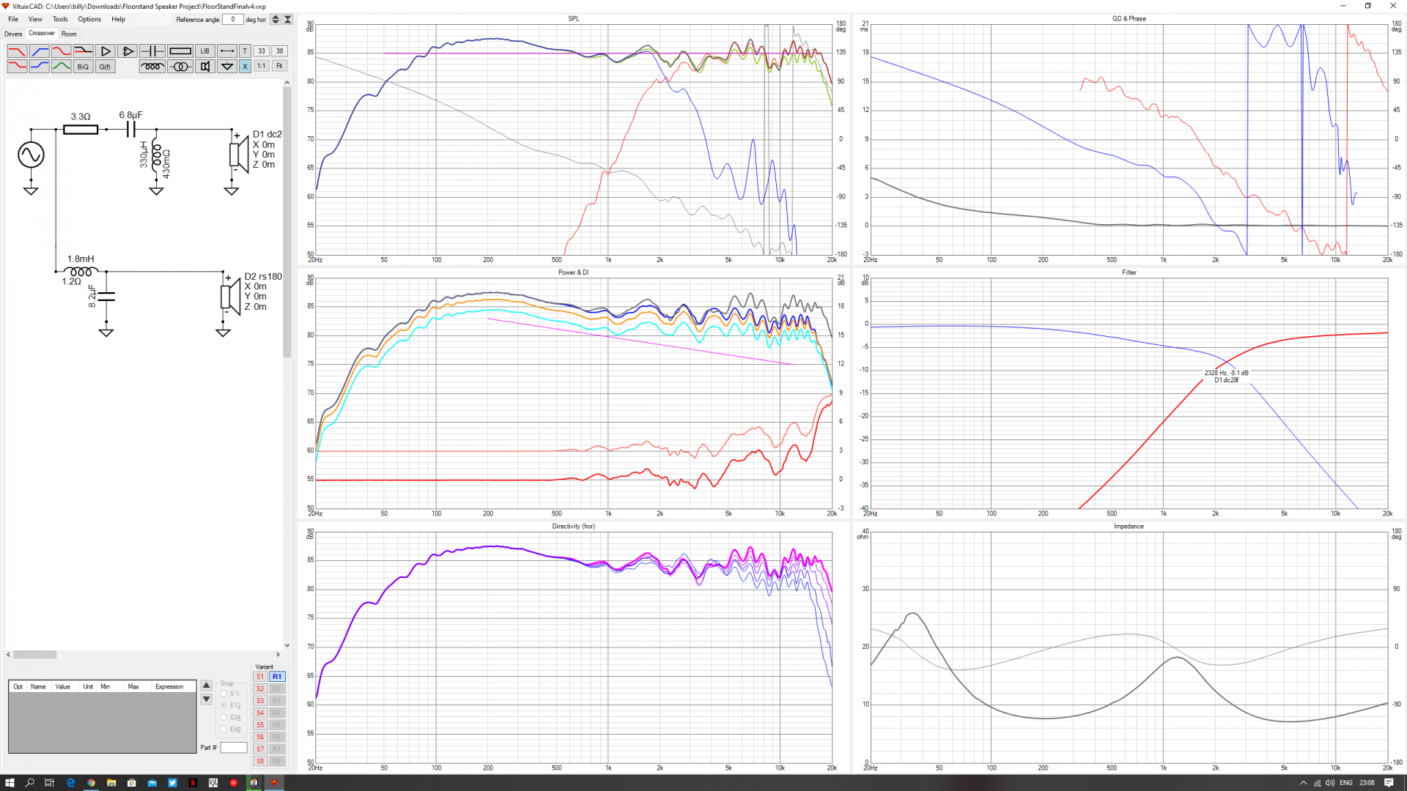Click the Part # input field
This screenshot has height=791, width=1407.
[x=234, y=748]
